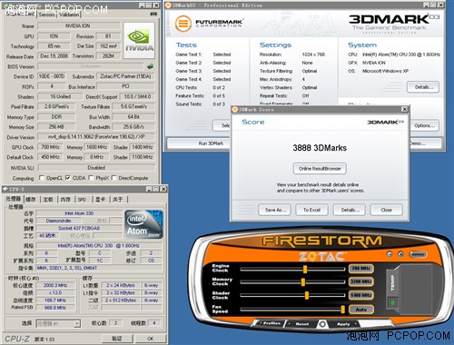Click the Socket 437 FCBGA8 value
This screenshot has height=345, width=454.
(x=79, y=228)
